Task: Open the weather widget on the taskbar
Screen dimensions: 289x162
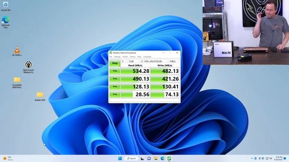Action: click(8, 158)
